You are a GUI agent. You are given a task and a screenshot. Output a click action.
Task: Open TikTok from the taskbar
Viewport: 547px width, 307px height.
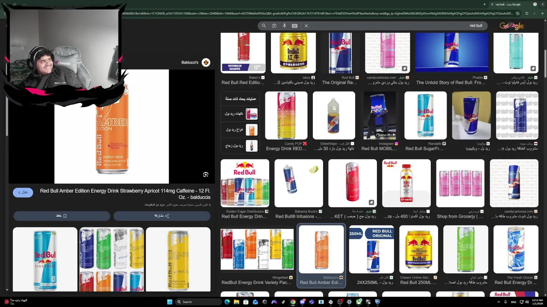pyautogui.click(x=283, y=302)
